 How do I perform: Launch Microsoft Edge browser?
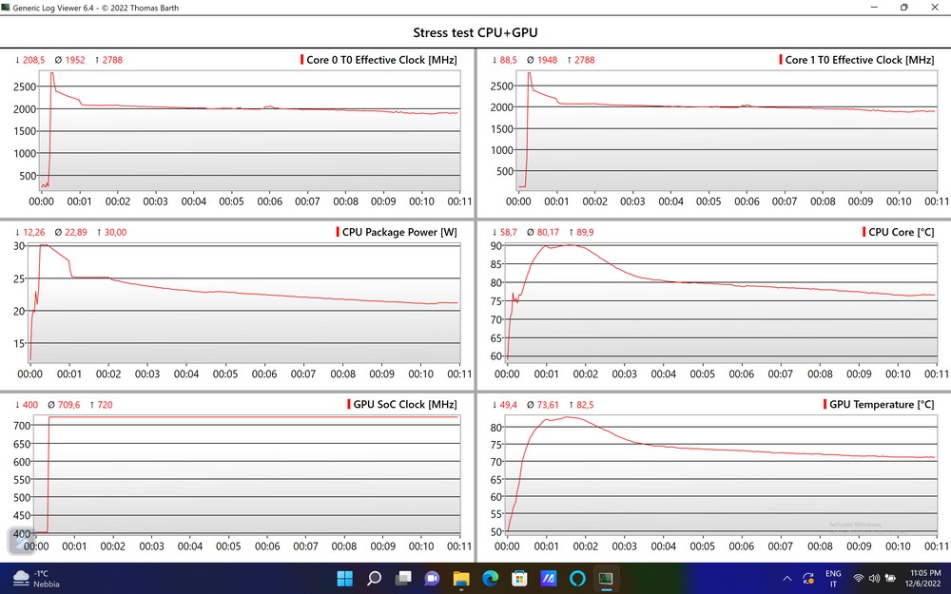(x=490, y=578)
